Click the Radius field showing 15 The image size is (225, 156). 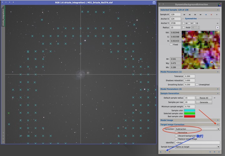click(x=175, y=27)
